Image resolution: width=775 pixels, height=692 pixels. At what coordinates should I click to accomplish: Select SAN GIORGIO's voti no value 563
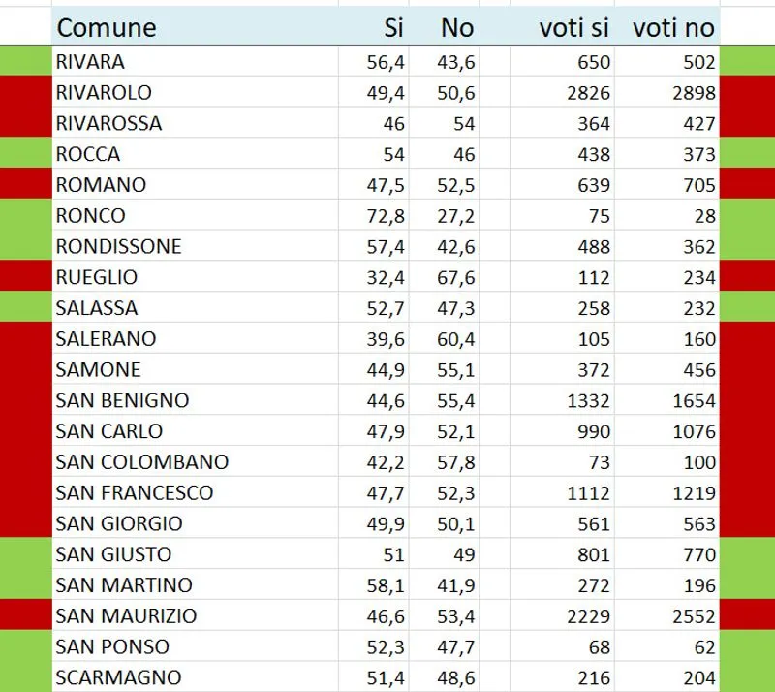(668, 523)
